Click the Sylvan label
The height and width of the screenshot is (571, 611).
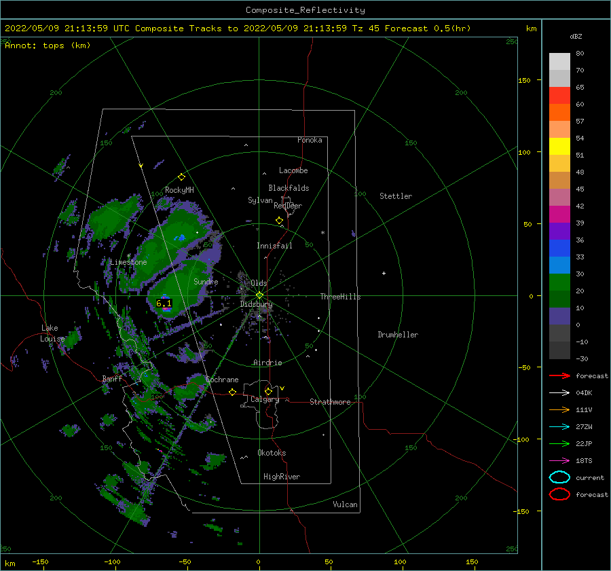coord(260,200)
